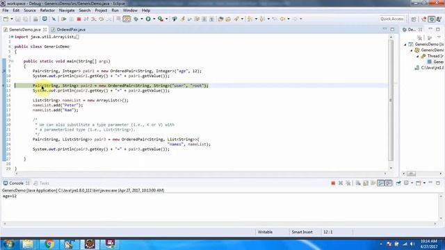Switch to OrderedPair.java editor tab

68,29
